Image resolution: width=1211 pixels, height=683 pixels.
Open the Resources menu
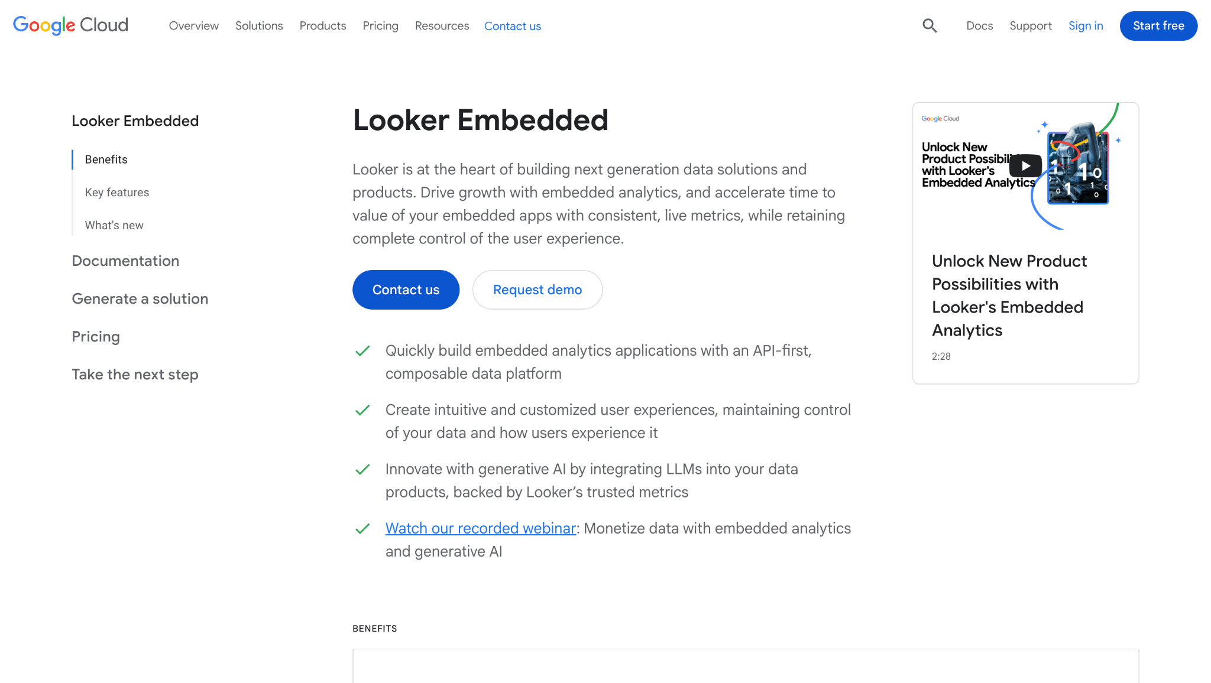(441, 26)
